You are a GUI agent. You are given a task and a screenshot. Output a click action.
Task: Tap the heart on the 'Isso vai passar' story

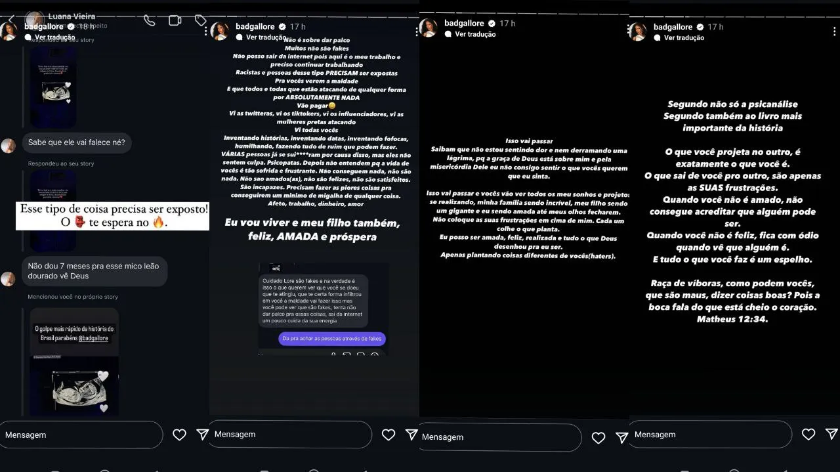coord(598,437)
